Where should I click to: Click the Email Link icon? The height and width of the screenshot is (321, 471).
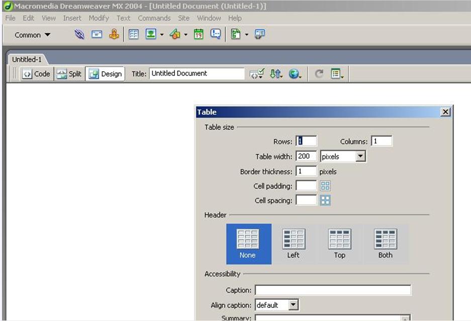tap(97, 35)
